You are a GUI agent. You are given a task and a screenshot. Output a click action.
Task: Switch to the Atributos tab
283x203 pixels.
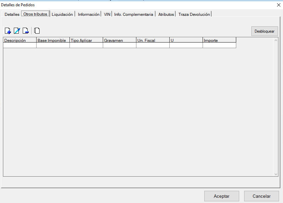coord(166,14)
